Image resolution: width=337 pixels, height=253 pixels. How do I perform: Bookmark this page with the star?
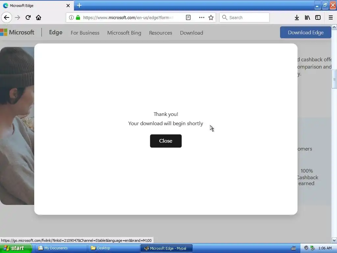(211, 17)
